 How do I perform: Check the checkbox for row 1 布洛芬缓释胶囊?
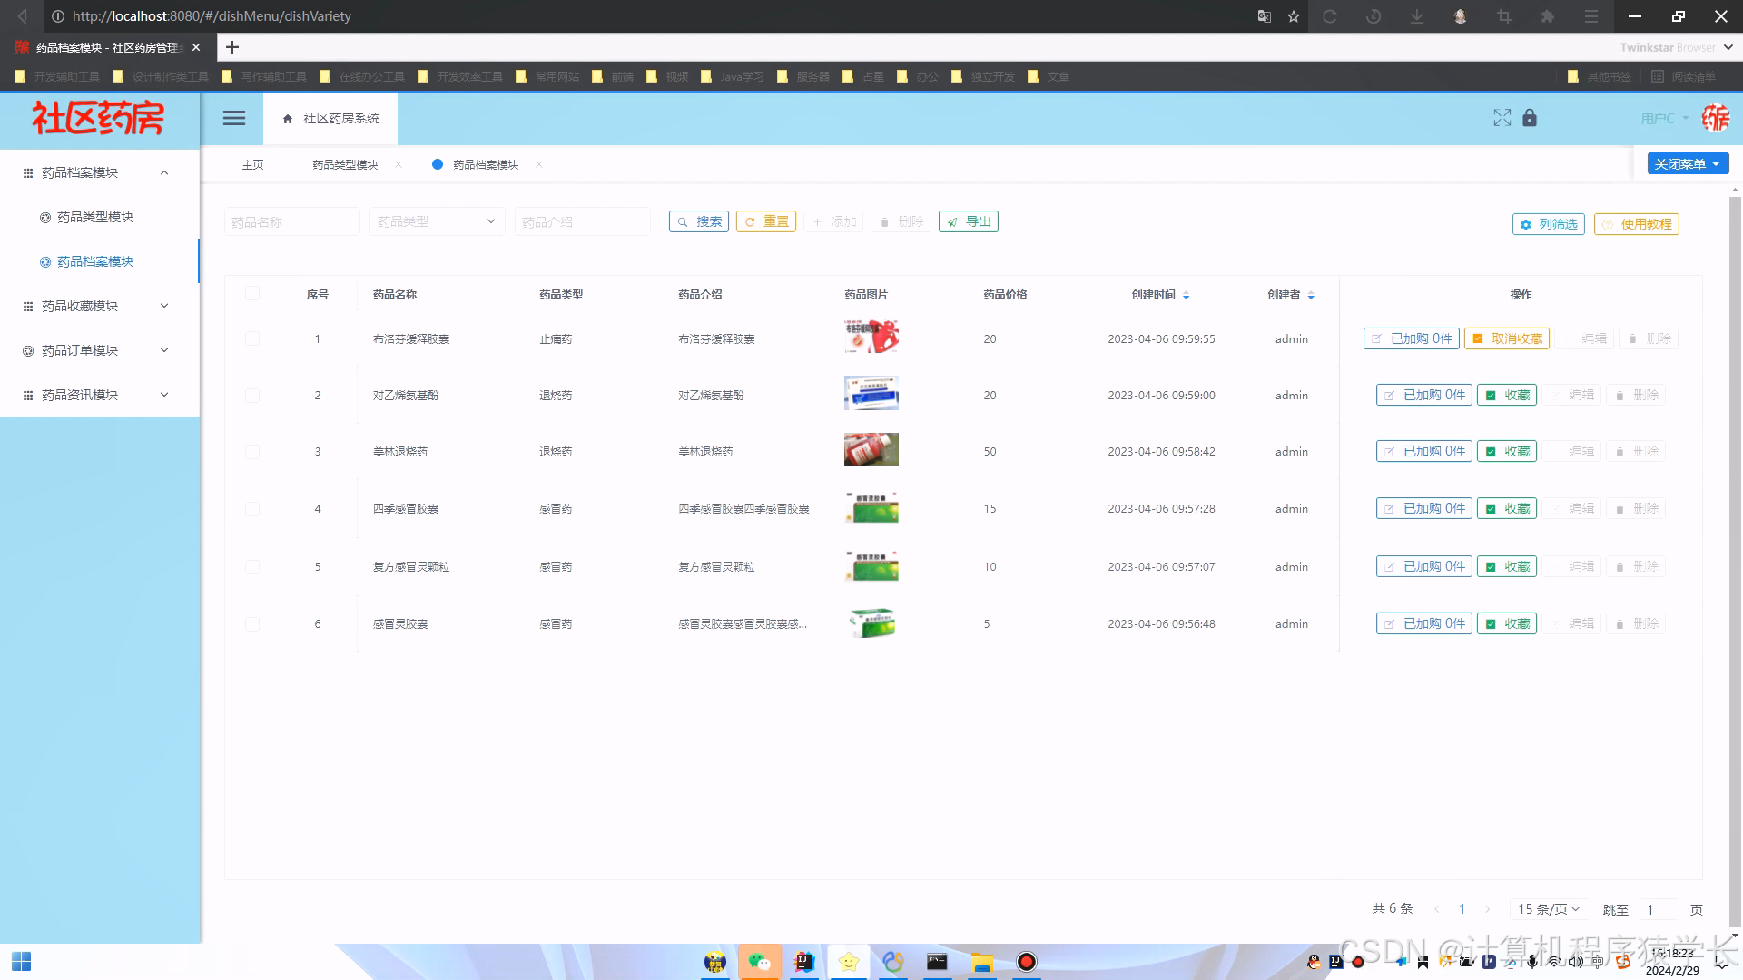(252, 338)
